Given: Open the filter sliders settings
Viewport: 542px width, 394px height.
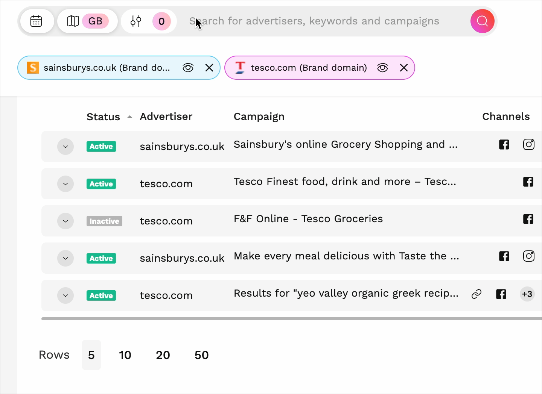Looking at the screenshot, I should [136, 21].
